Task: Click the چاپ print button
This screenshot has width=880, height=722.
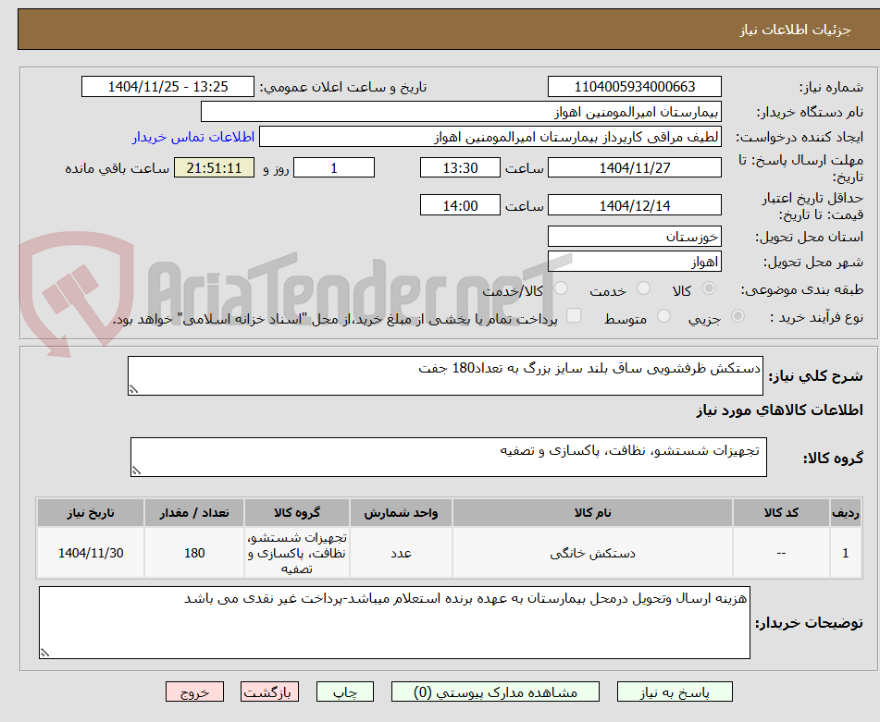Action: 345,691
